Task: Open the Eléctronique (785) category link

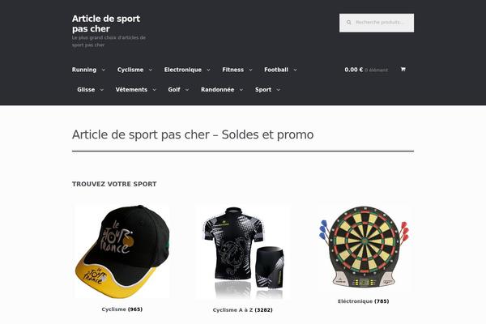Action: [x=363, y=301]
